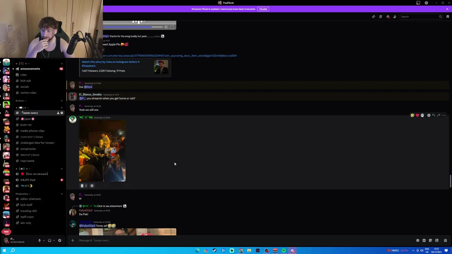Open the bookmark icon beside search
The image size is (452, 254).
point(447,17)
